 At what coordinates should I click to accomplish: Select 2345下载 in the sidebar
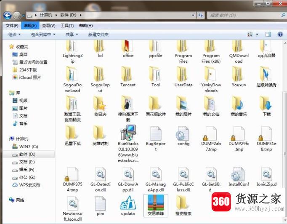pos(24,70)
